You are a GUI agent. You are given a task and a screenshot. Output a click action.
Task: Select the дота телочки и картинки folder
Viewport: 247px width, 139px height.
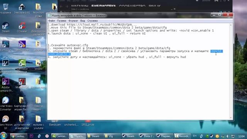click(x=22, y=122)
